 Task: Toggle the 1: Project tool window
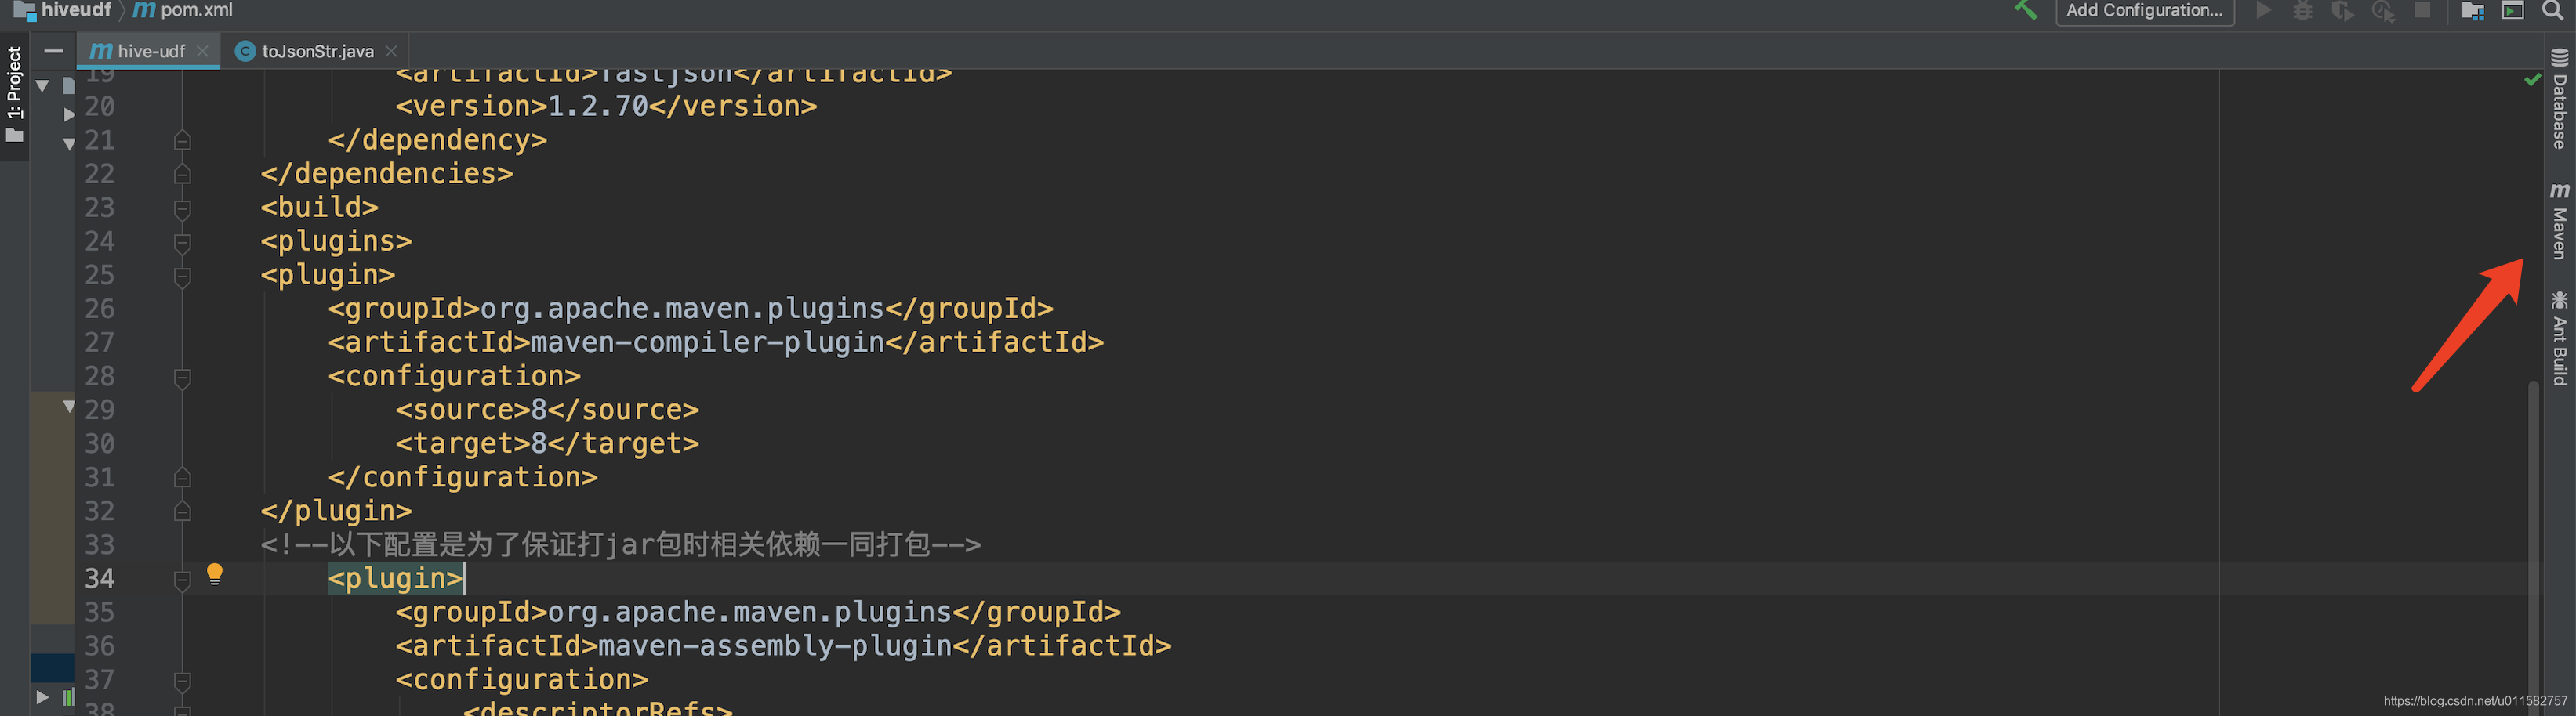tap(14, 94)
